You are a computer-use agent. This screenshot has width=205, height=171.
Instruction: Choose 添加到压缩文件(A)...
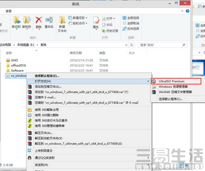(x=89, y=87)
